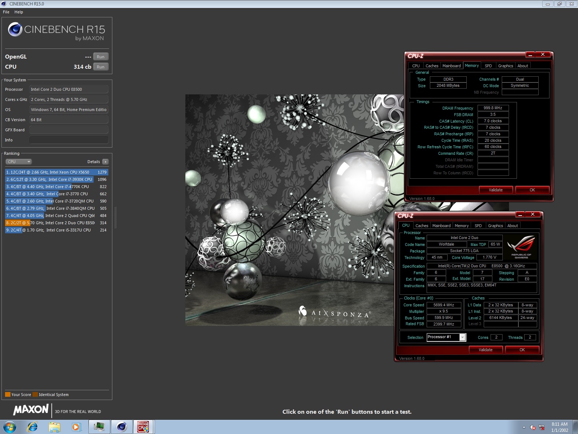Click the network tray icon
This screenshot has height=434, width=578.
click(542, 427)
